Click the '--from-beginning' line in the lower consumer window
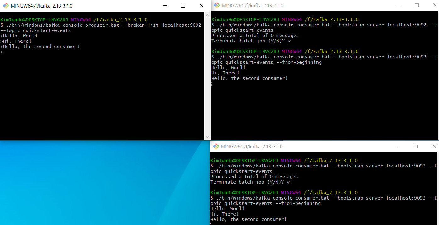 click(265, 203)
